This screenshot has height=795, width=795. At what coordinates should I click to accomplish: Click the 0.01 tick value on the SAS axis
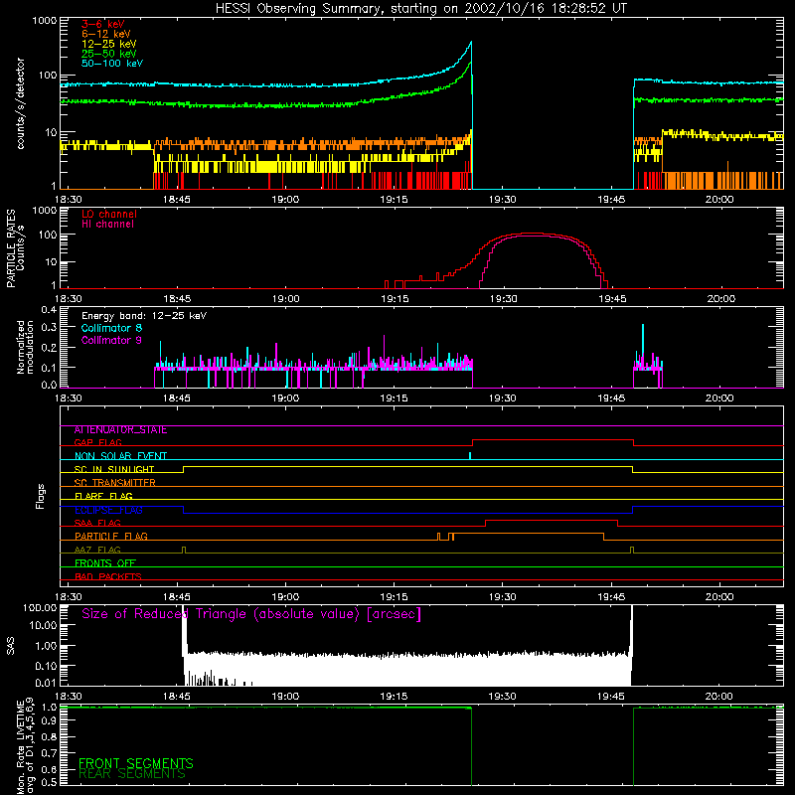[x=46, y=683]
